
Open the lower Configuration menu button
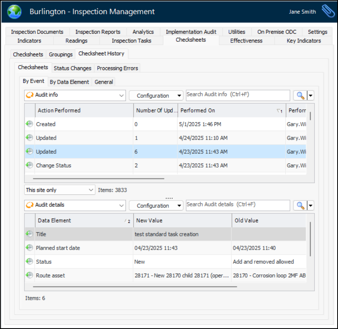tap(156, 206)
